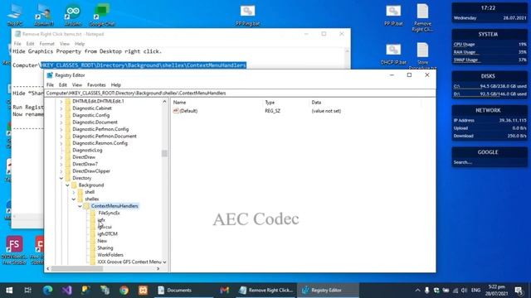Open Registry Editor Edit menu
The height and width of the screenshot is (298, 531).
pyautogui.click(x=63, y=84)
